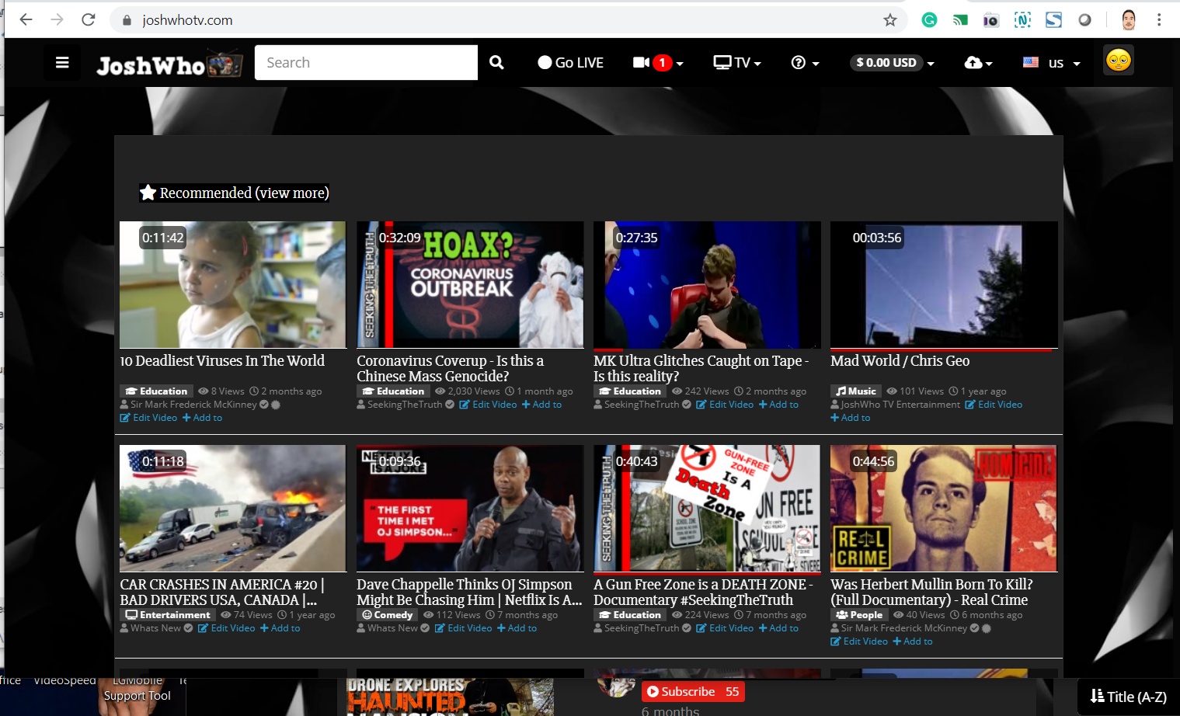Click title 'Mad World / Chris Geo'
This screenshot has width=1180, height=716.
coord(900,361)
